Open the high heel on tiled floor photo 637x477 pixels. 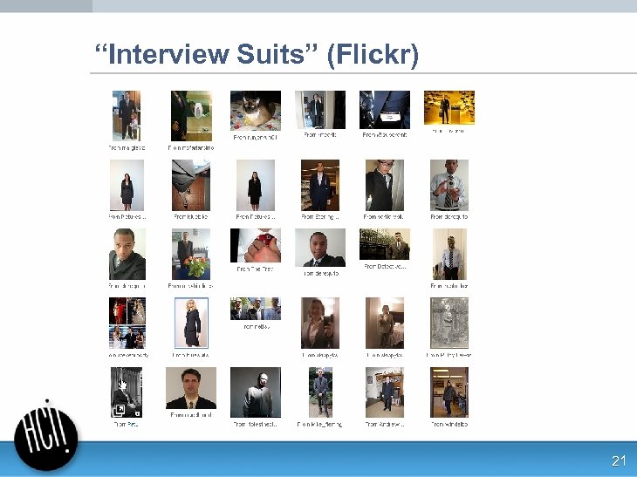[191, 185]
